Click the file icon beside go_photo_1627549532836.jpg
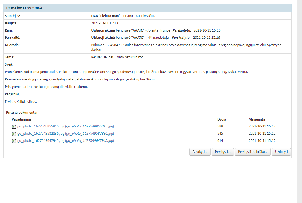Viewport: 302px width, 203px height. pyautogui.click(x=14, y=134)
